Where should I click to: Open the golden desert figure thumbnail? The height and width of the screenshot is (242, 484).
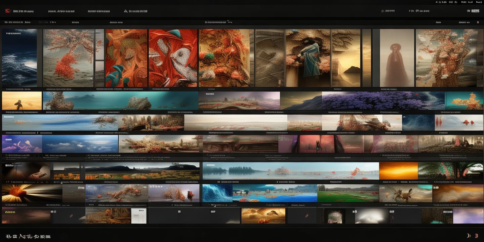pos(22,100)
